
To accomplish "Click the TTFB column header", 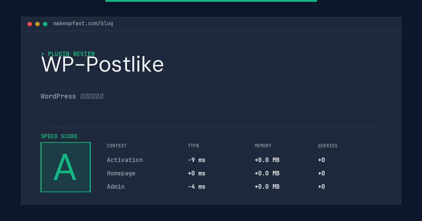I will [193, 146].
